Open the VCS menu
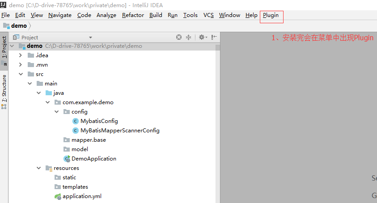The width and height of the screenshot is (377, 203). click(x=208, y=15)
